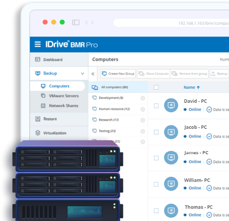Click the Computers monitor icon in the sidebar

click(x=43, y=86)
